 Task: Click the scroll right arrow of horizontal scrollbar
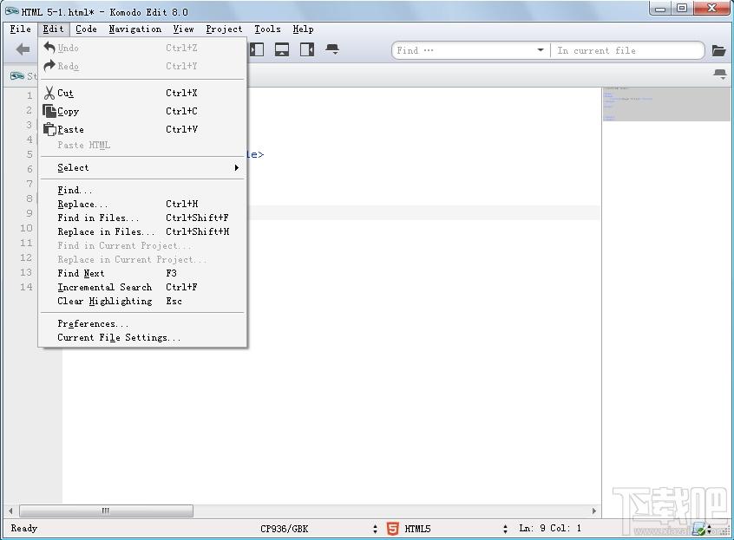coord(594,511)
